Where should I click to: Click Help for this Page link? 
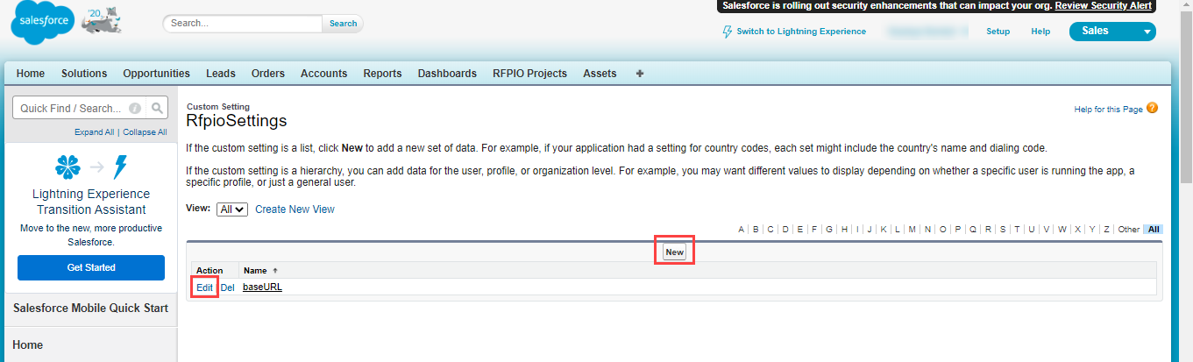click(x=1108, y=110)
